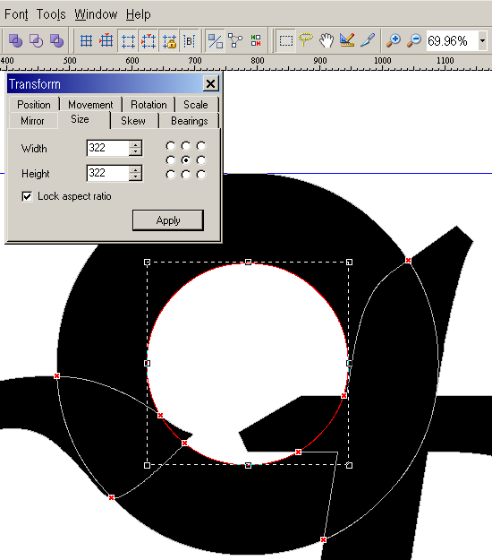
Task: Click inside the Width input field
Action: (x=107, y=148)
